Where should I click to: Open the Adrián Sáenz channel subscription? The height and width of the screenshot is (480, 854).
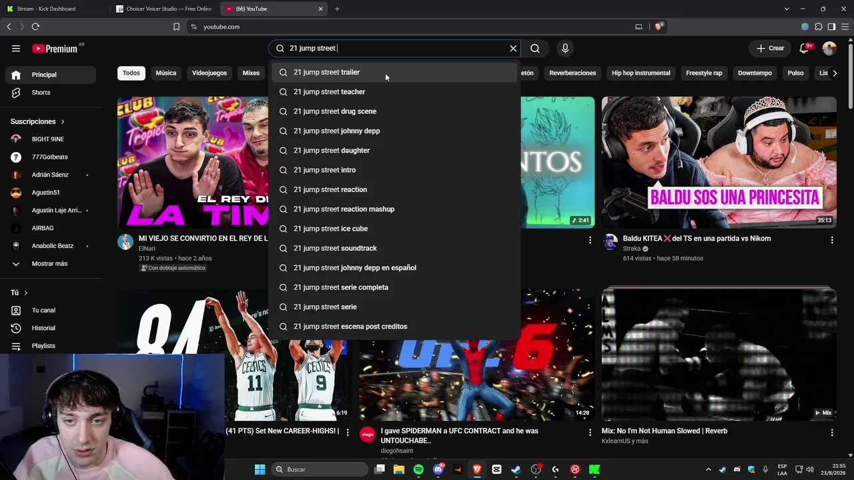click(x=51, y=175)
